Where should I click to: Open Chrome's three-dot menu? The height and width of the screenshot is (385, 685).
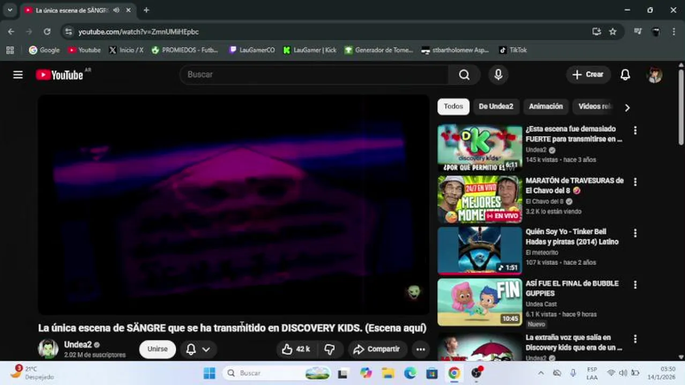tap(674, 32)
